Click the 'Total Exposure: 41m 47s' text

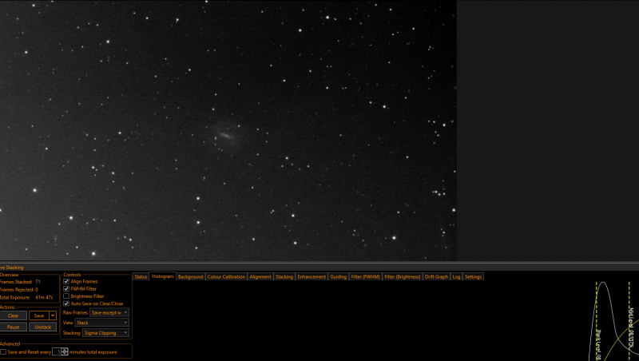tap(26, 297)
